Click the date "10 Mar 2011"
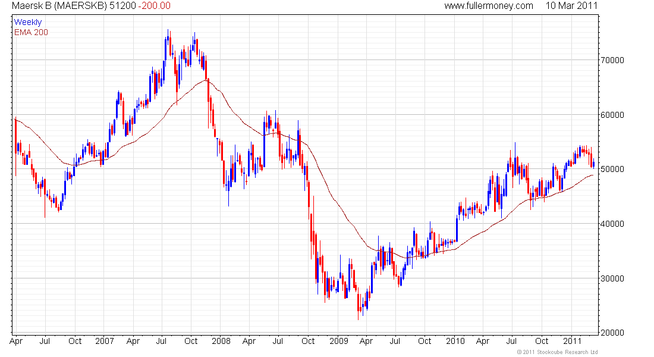The height and width of the screenshot is (357, 654). [x=571, y=6]
